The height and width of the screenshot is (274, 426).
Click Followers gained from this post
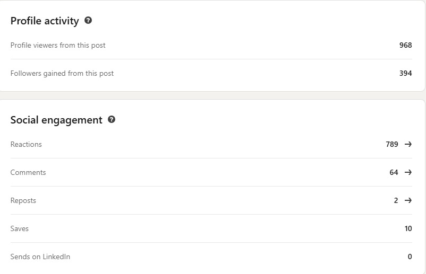[62, 73]
